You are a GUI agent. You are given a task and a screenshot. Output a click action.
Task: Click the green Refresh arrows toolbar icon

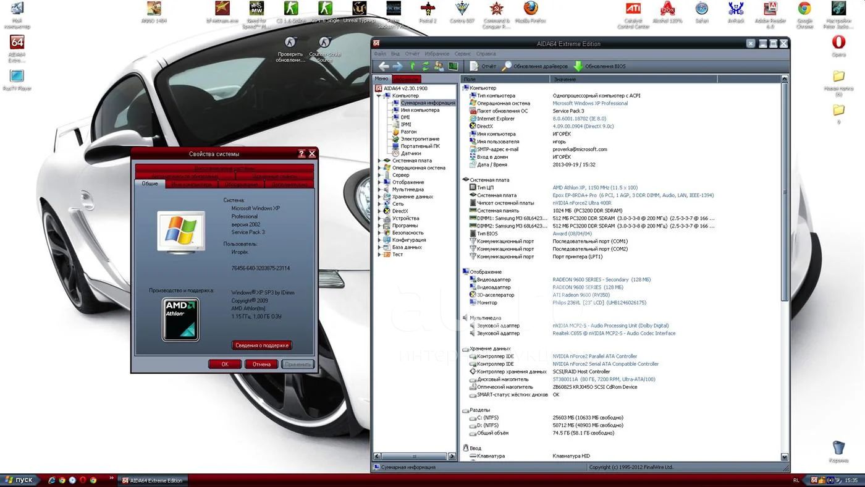point(425,66)
